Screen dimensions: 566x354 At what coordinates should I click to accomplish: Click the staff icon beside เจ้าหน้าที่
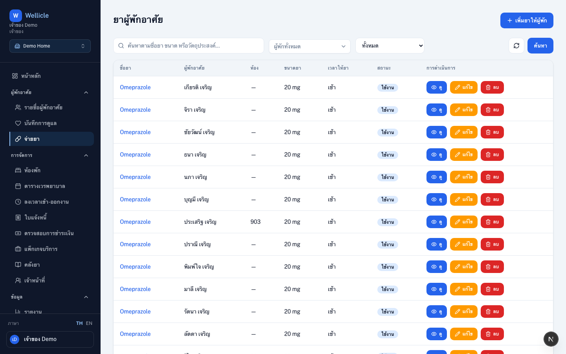coord(18,280)
